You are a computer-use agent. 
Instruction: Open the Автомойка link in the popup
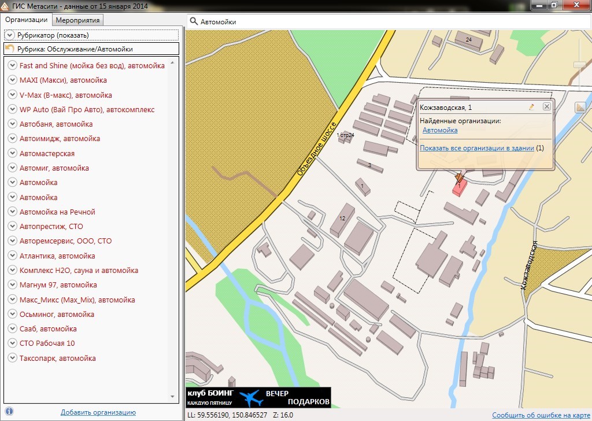(440, 131)
